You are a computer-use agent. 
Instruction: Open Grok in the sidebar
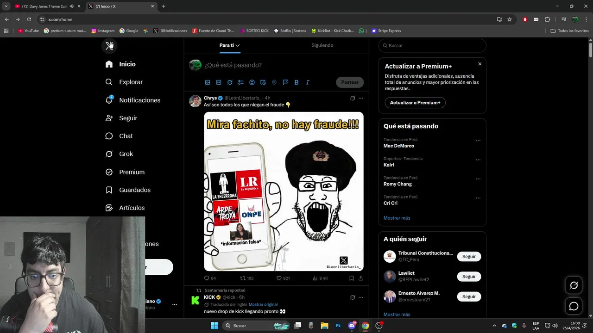tap(120, 154)
